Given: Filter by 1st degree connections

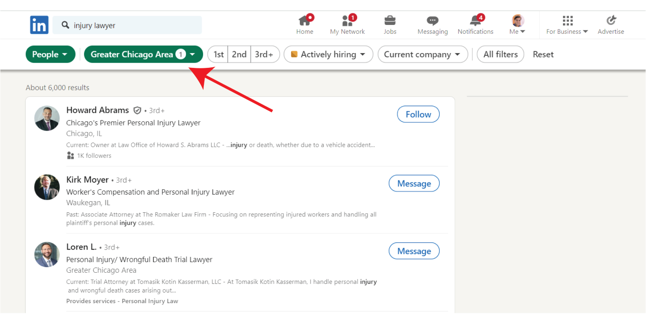Looking at the screenshot, I should tap(219, 54).
